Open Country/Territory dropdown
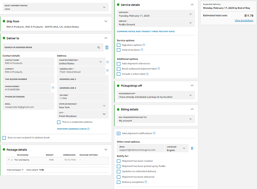Image resolution: width=257 pixels, height=189 pixels. click(x=81, y=62)
